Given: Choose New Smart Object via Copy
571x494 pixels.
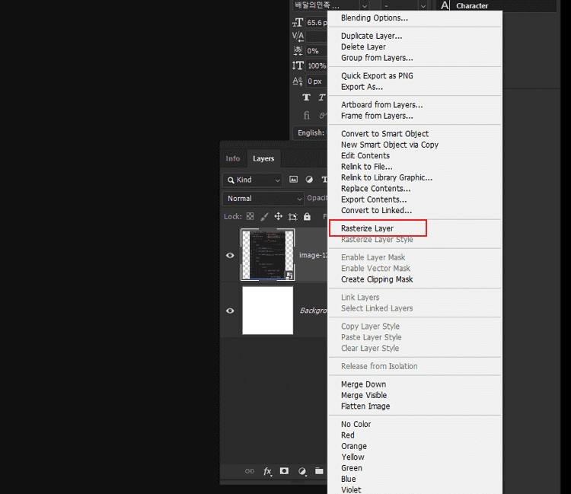Looking at the screenshot, I should 415,145.
